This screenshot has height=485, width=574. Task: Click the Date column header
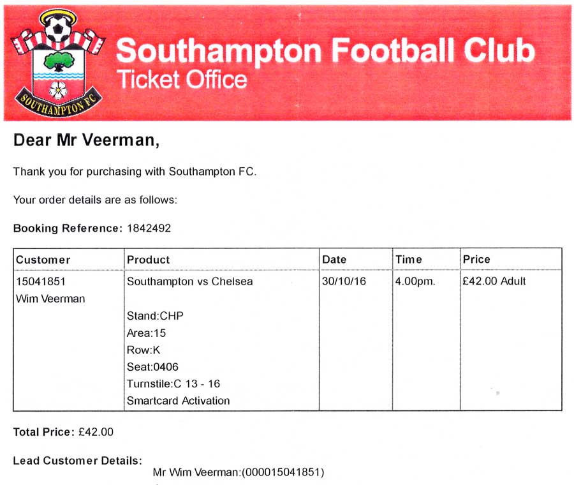coord(334,259)
